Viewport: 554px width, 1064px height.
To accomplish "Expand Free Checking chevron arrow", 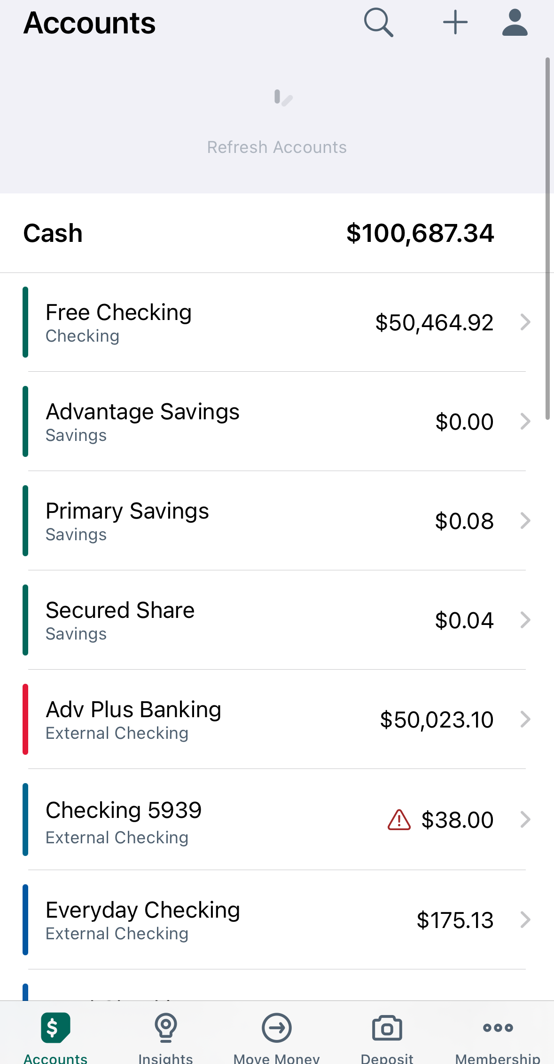I will [525, 322].
